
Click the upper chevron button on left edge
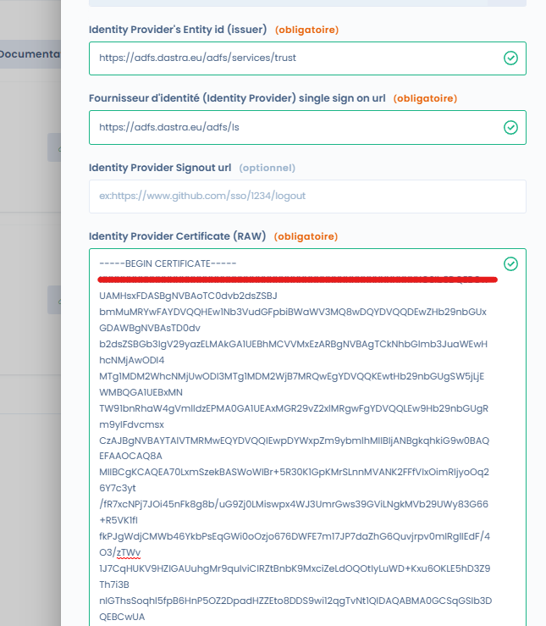click(x=56, y=147)
